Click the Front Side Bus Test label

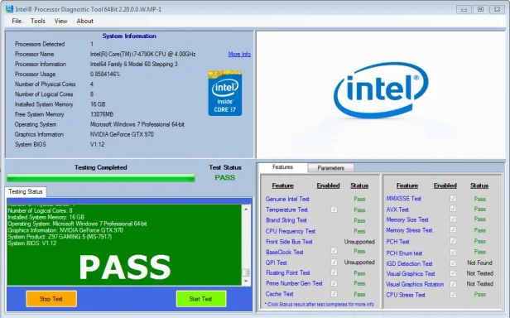tap(289, 242)
